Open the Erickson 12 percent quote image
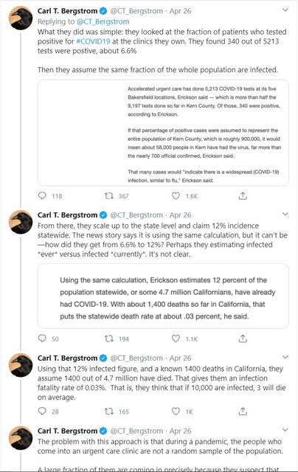 point(163,296)
